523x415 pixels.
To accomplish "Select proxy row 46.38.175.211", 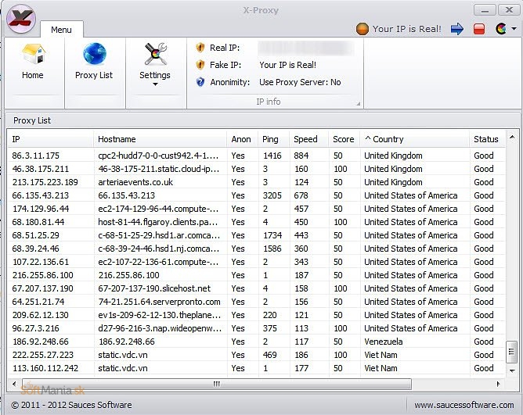I will click(x=256, y=169).
